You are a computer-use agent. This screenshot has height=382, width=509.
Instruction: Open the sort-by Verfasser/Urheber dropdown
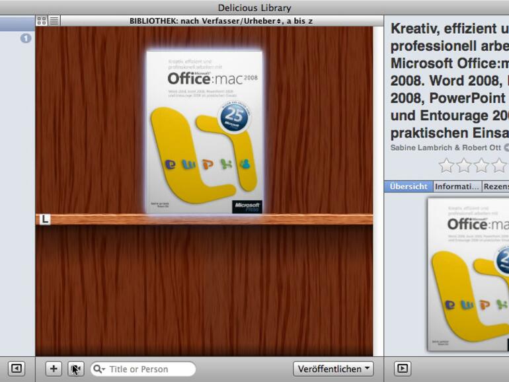(x=221, y=21)
